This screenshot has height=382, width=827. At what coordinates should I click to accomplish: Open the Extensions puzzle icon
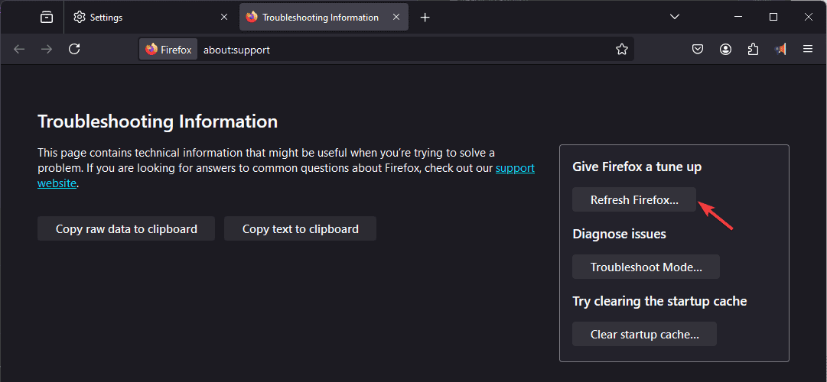click(753, 50)
